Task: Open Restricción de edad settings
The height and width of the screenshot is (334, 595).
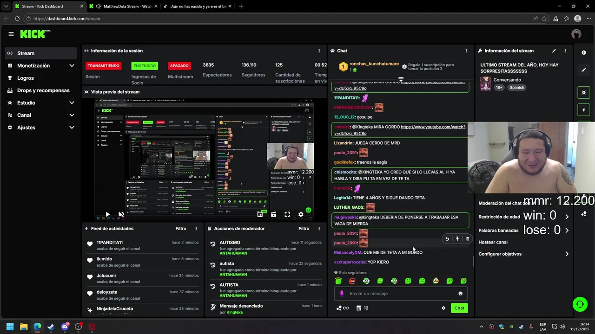Action: click(524, 217)
